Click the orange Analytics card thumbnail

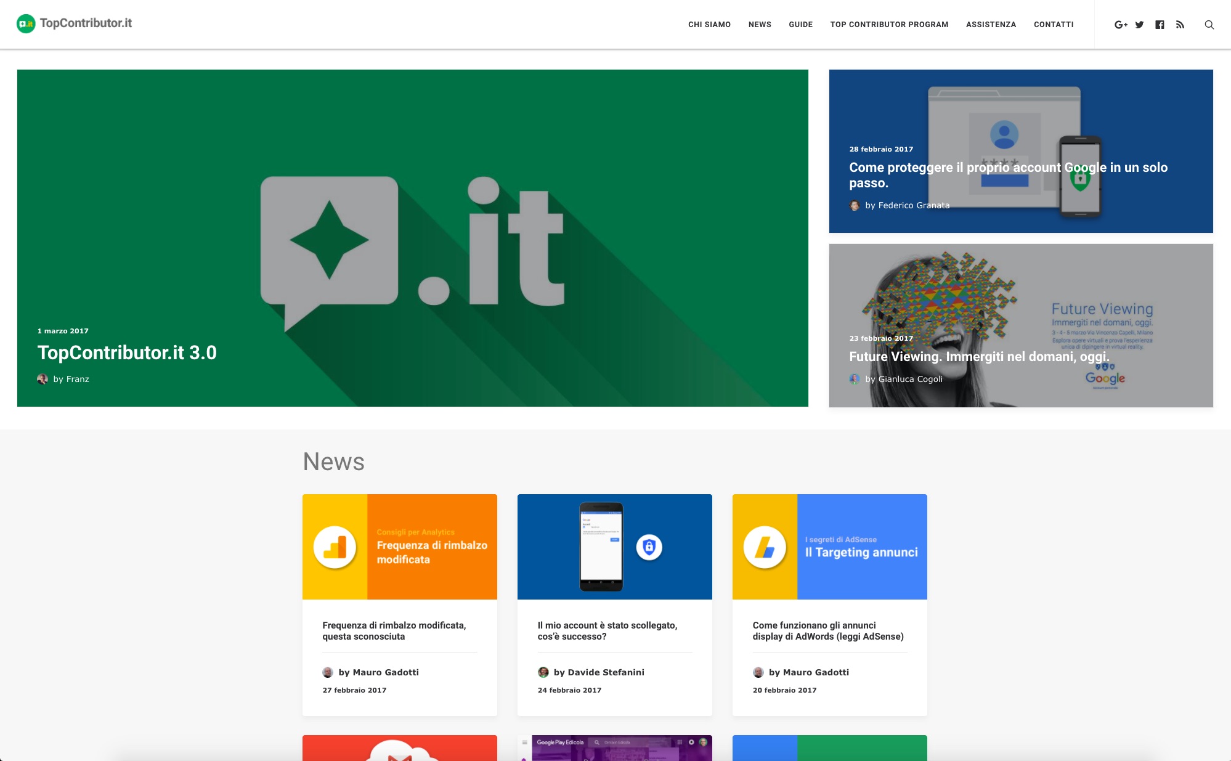click(x=400, y=547)
